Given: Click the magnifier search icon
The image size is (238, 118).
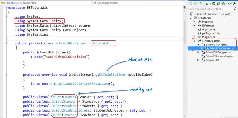Looking at the screenshot, I should pyautogui.click(x=235, y=9).
